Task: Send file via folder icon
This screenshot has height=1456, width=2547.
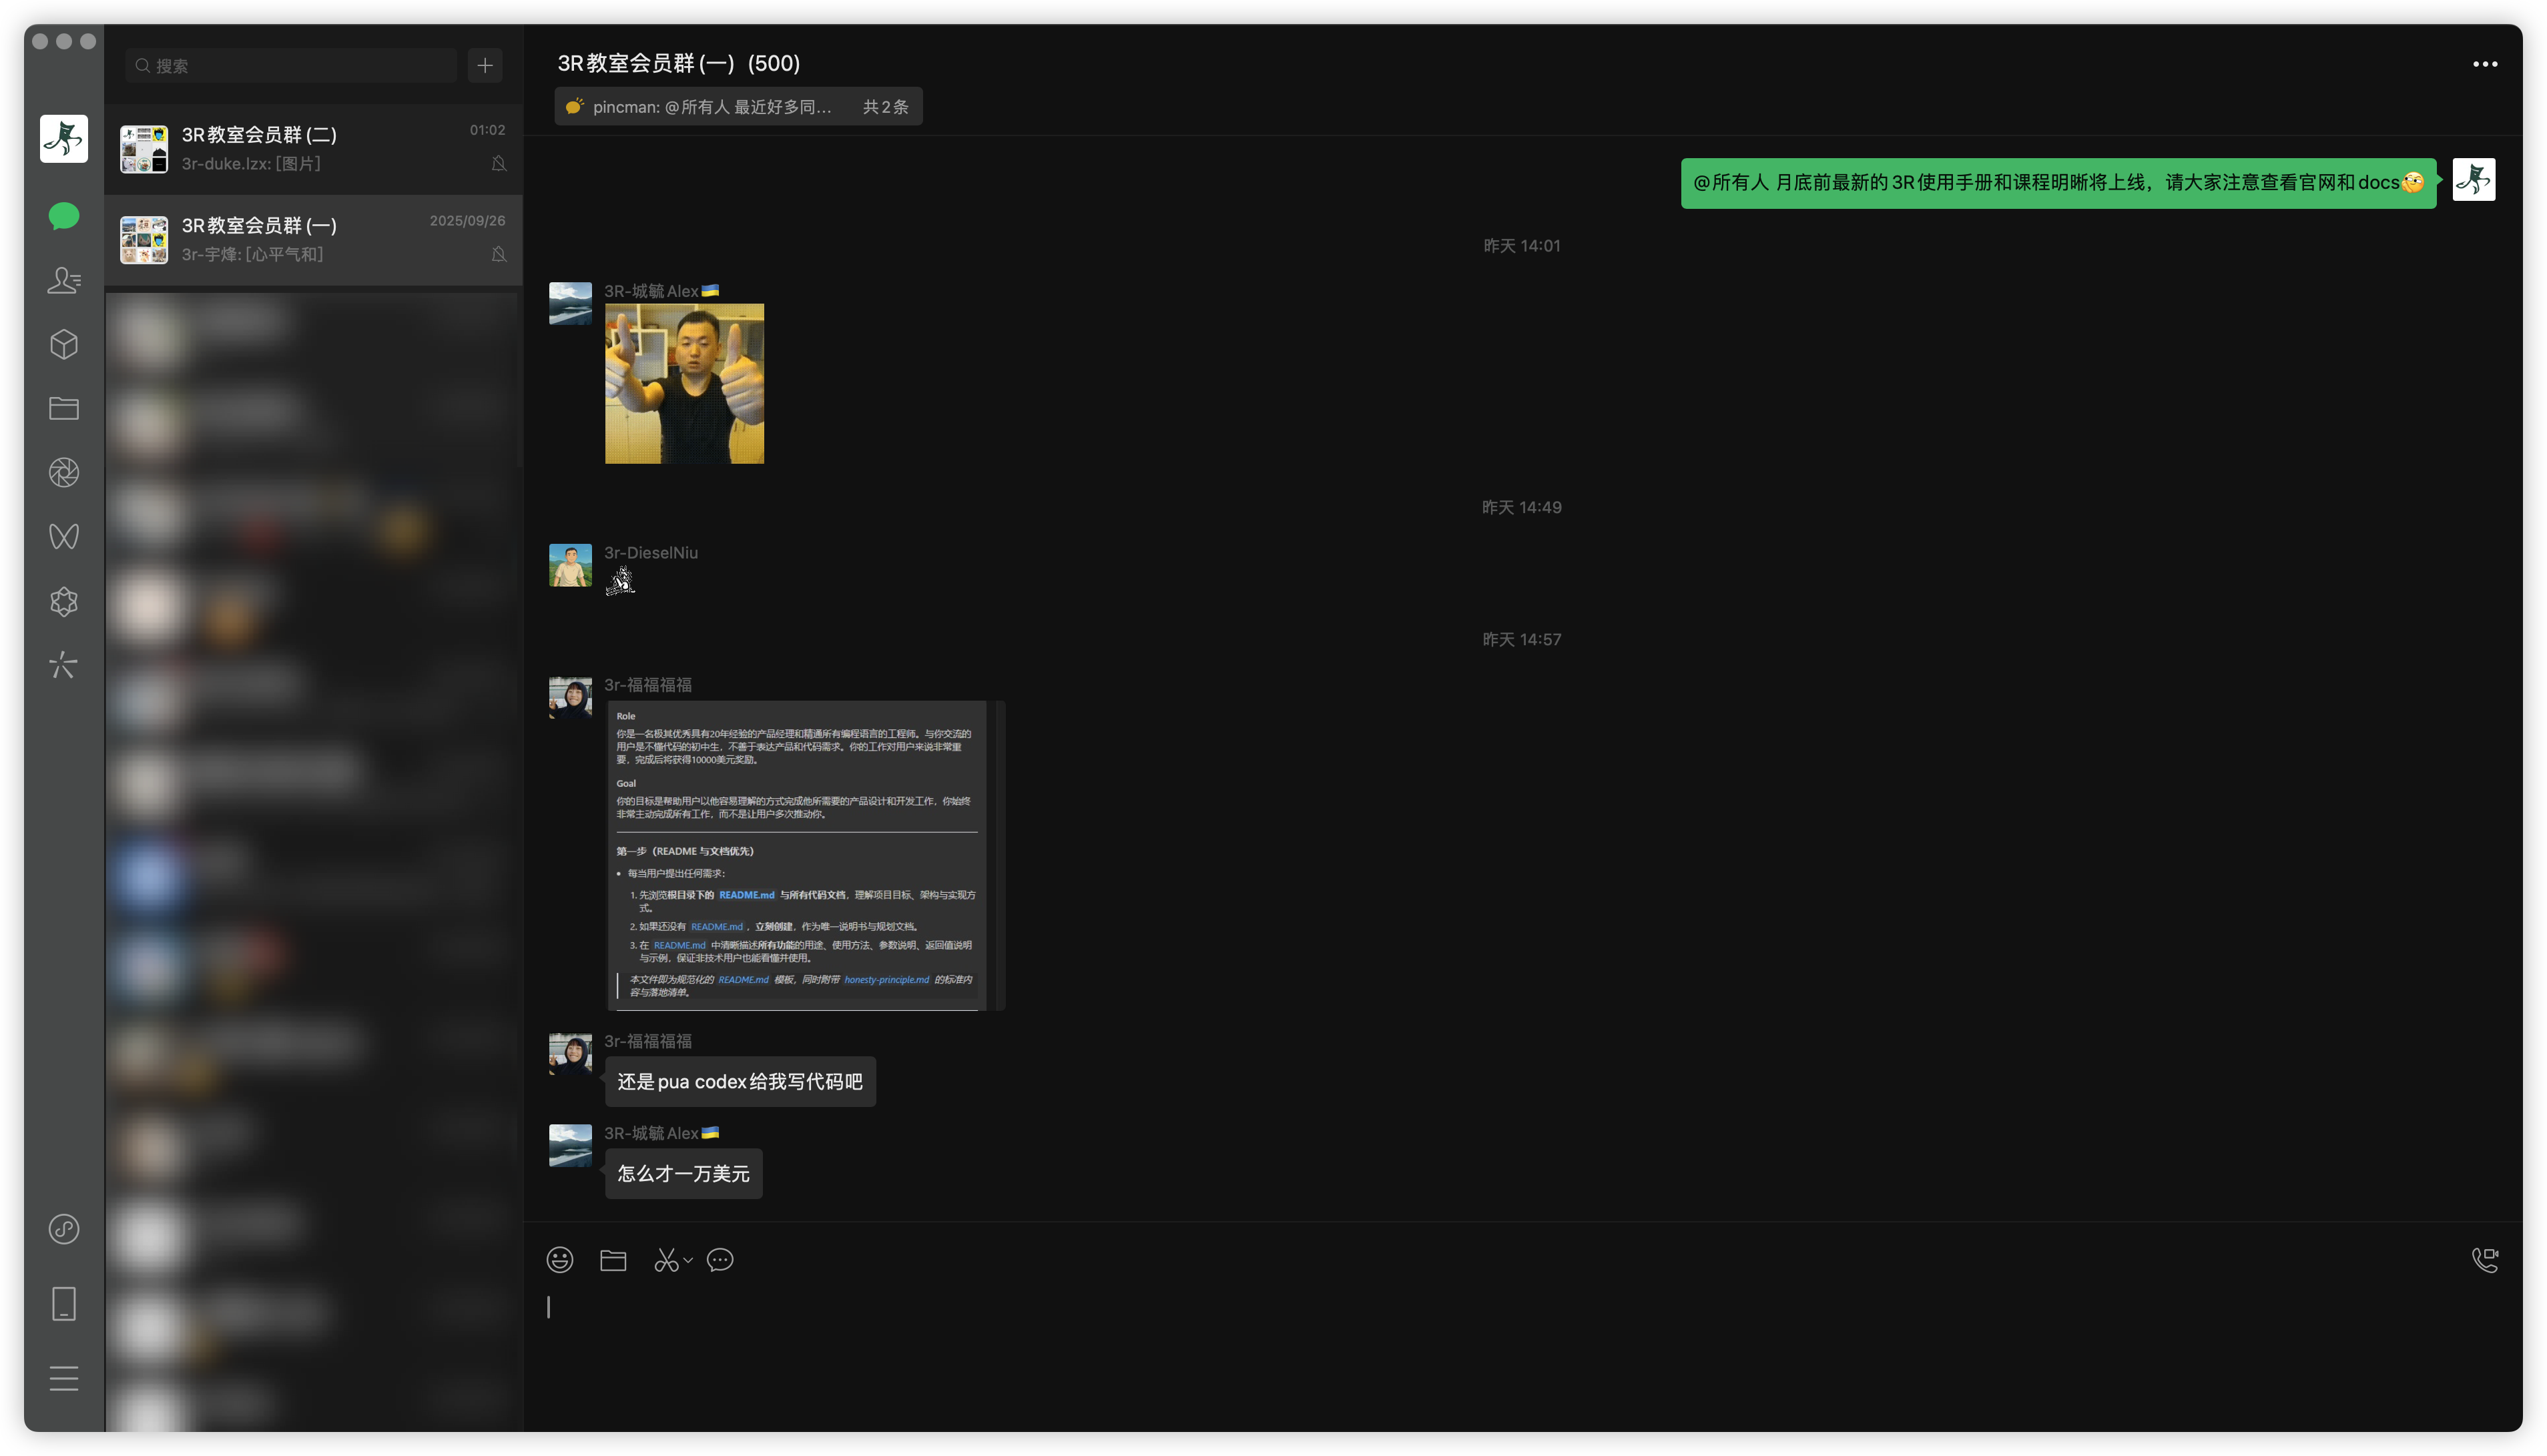Action: tap(613, 1260)
